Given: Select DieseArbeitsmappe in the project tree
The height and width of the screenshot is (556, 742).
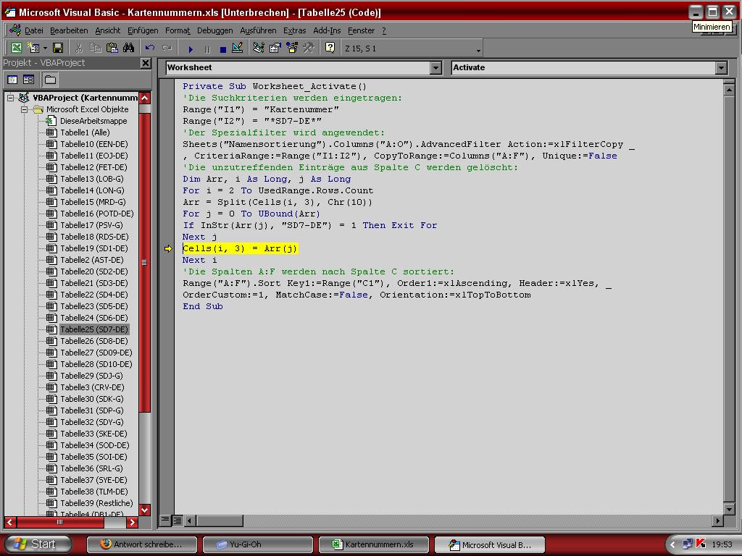Looking at the screenshot, I should pyautogui.click(x=93, y=121).
